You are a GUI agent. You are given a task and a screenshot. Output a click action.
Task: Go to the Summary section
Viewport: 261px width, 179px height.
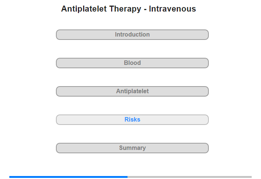[x=132, y=148]
